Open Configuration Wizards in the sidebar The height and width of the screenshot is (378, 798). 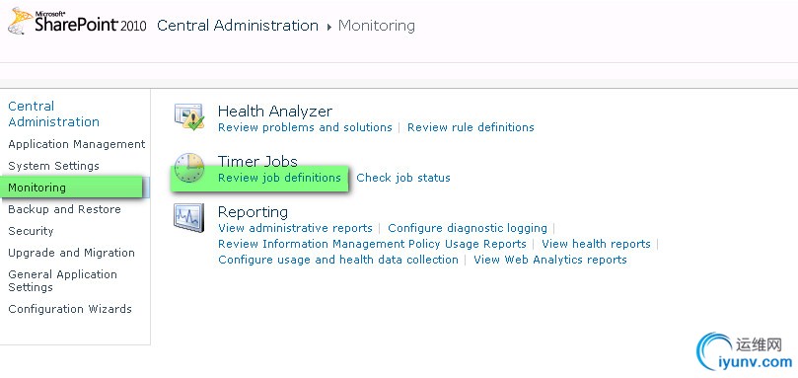tap(70, 309)
